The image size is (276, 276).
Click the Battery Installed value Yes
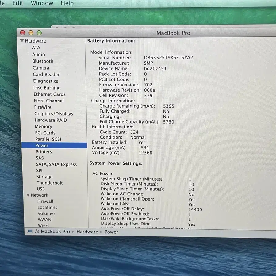tap(142, 142)
